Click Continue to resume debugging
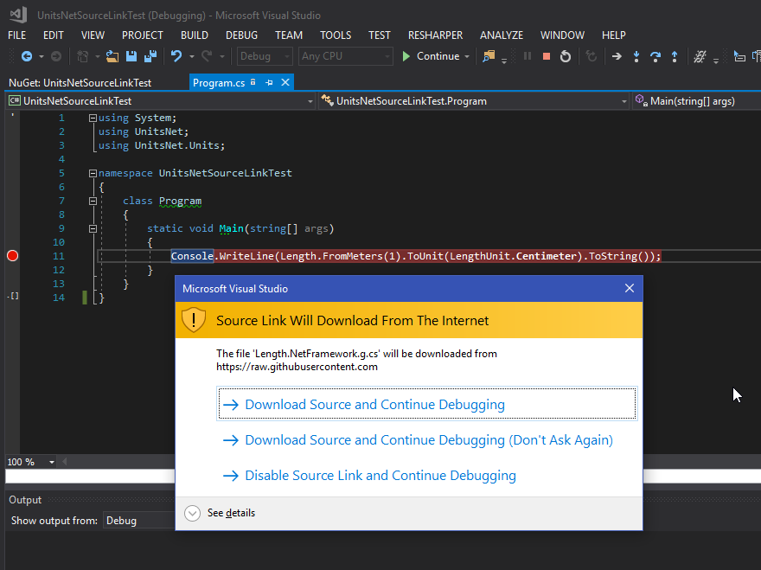 (x=431, y=56)
